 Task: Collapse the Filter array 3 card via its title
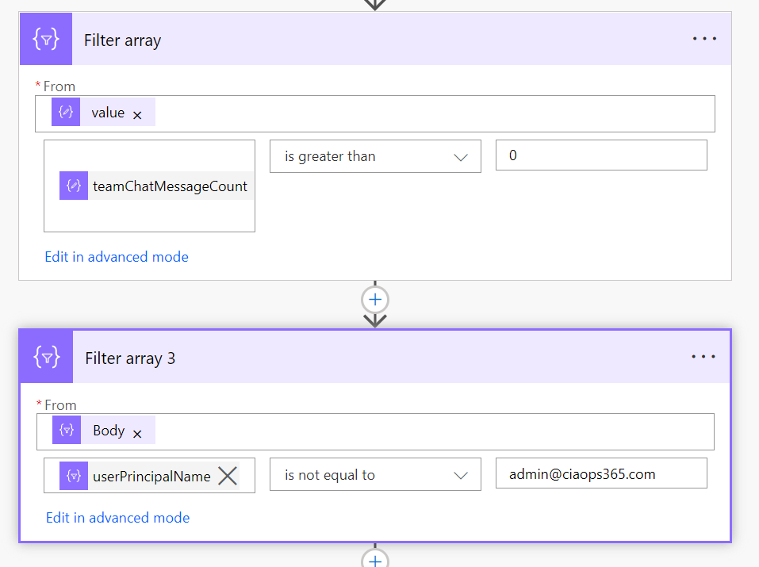[130, 358]
